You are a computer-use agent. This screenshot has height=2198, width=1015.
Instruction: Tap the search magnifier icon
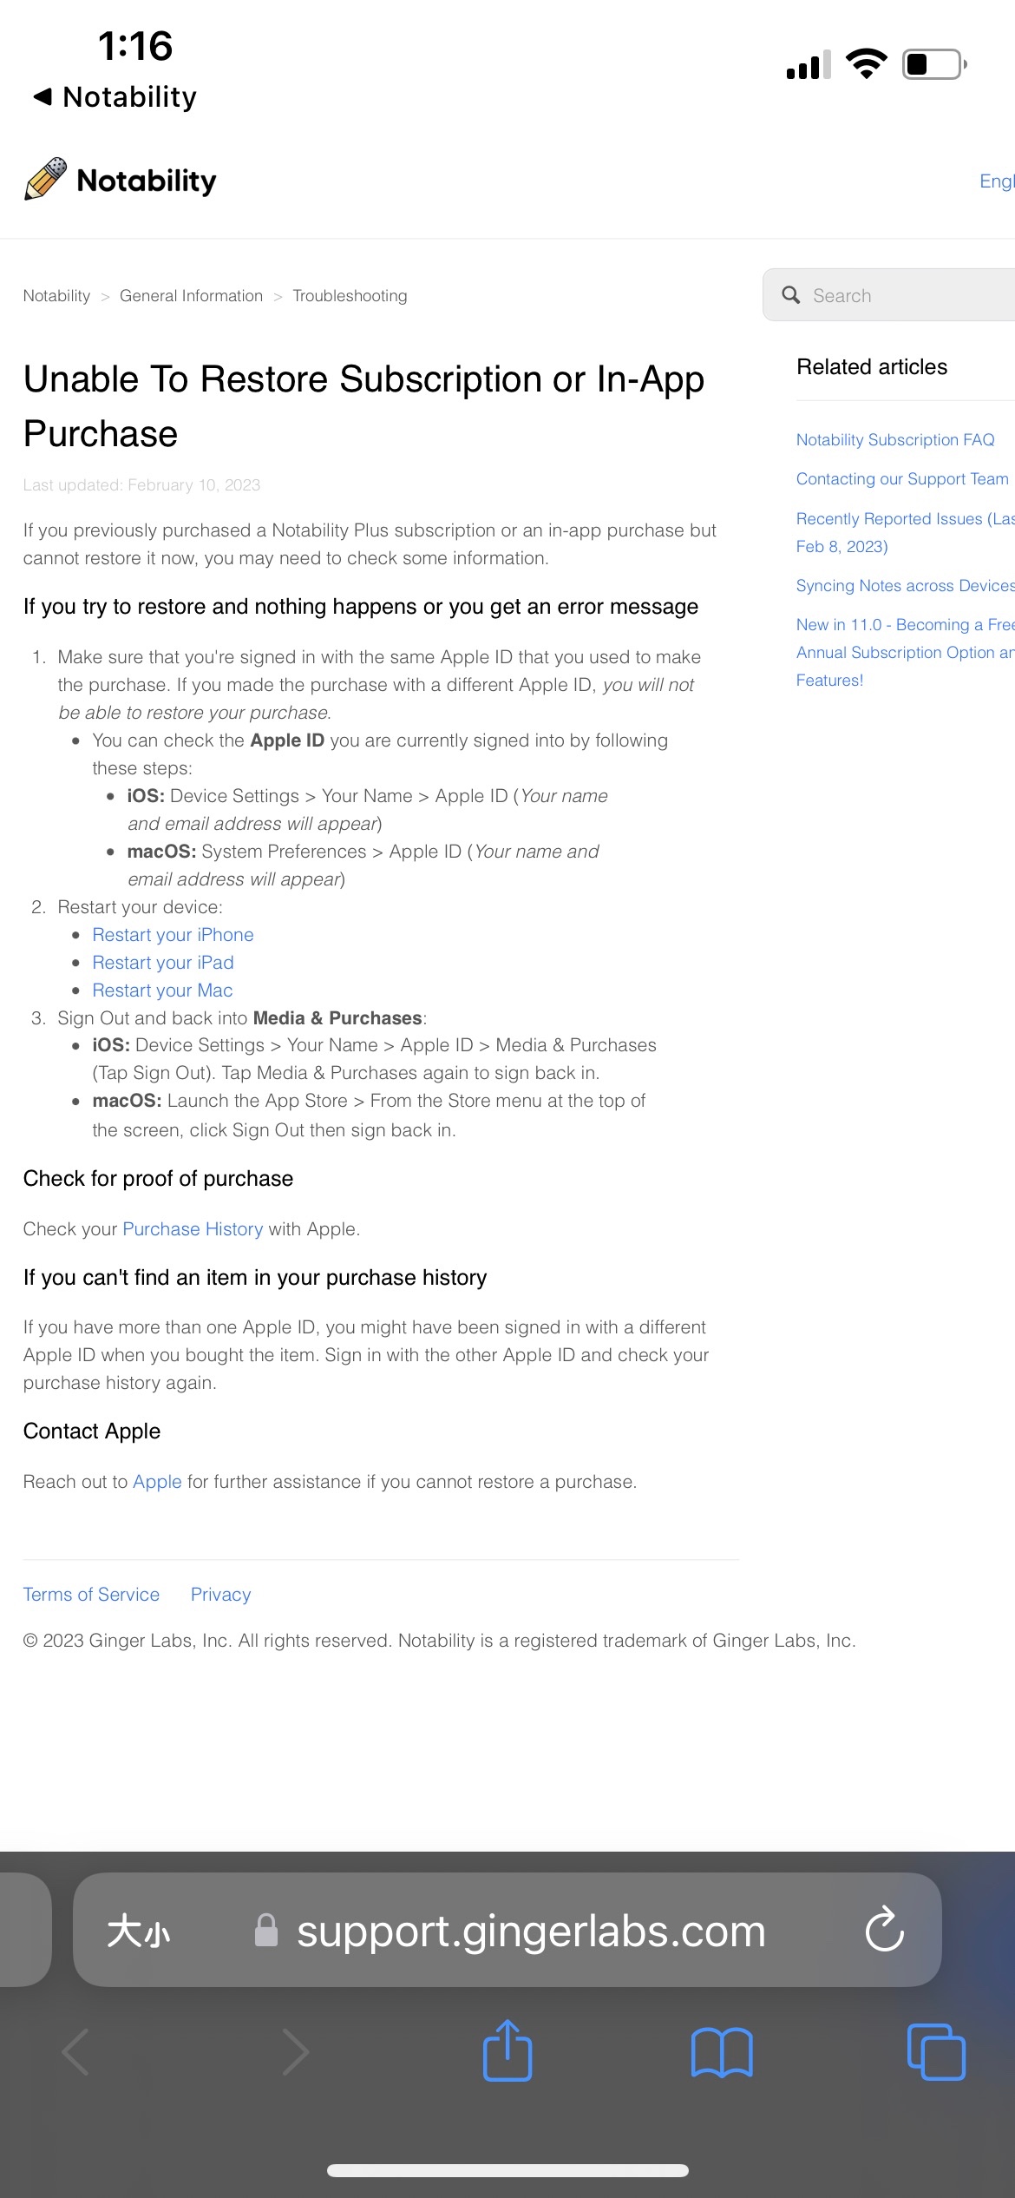pos(790,295)
